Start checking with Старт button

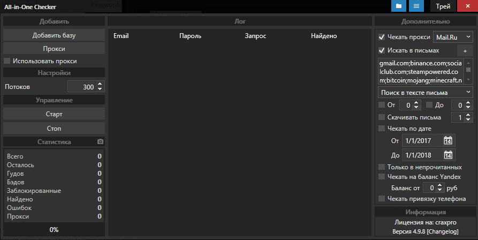54,114
